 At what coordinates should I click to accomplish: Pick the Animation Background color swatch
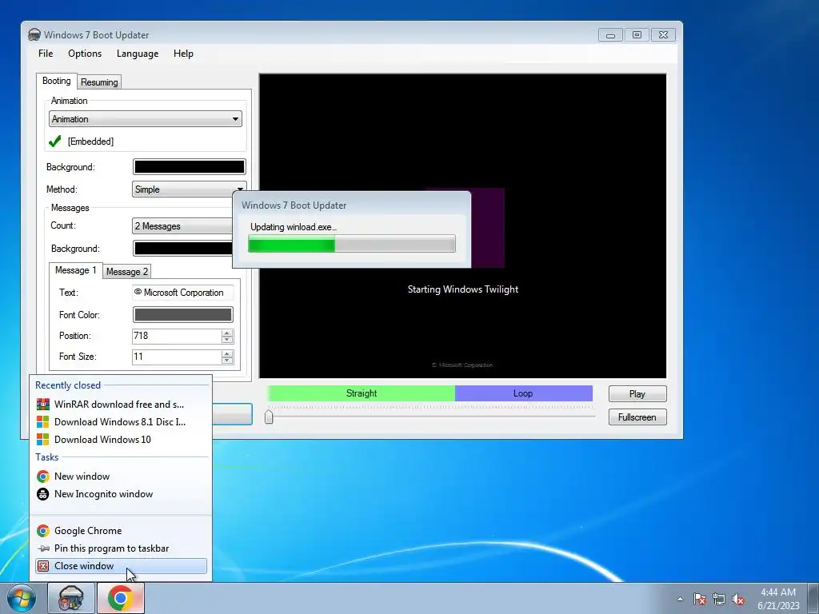[189, 167]
